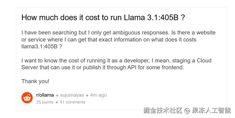Click the dot separator before 41 comments

(57, 102)
